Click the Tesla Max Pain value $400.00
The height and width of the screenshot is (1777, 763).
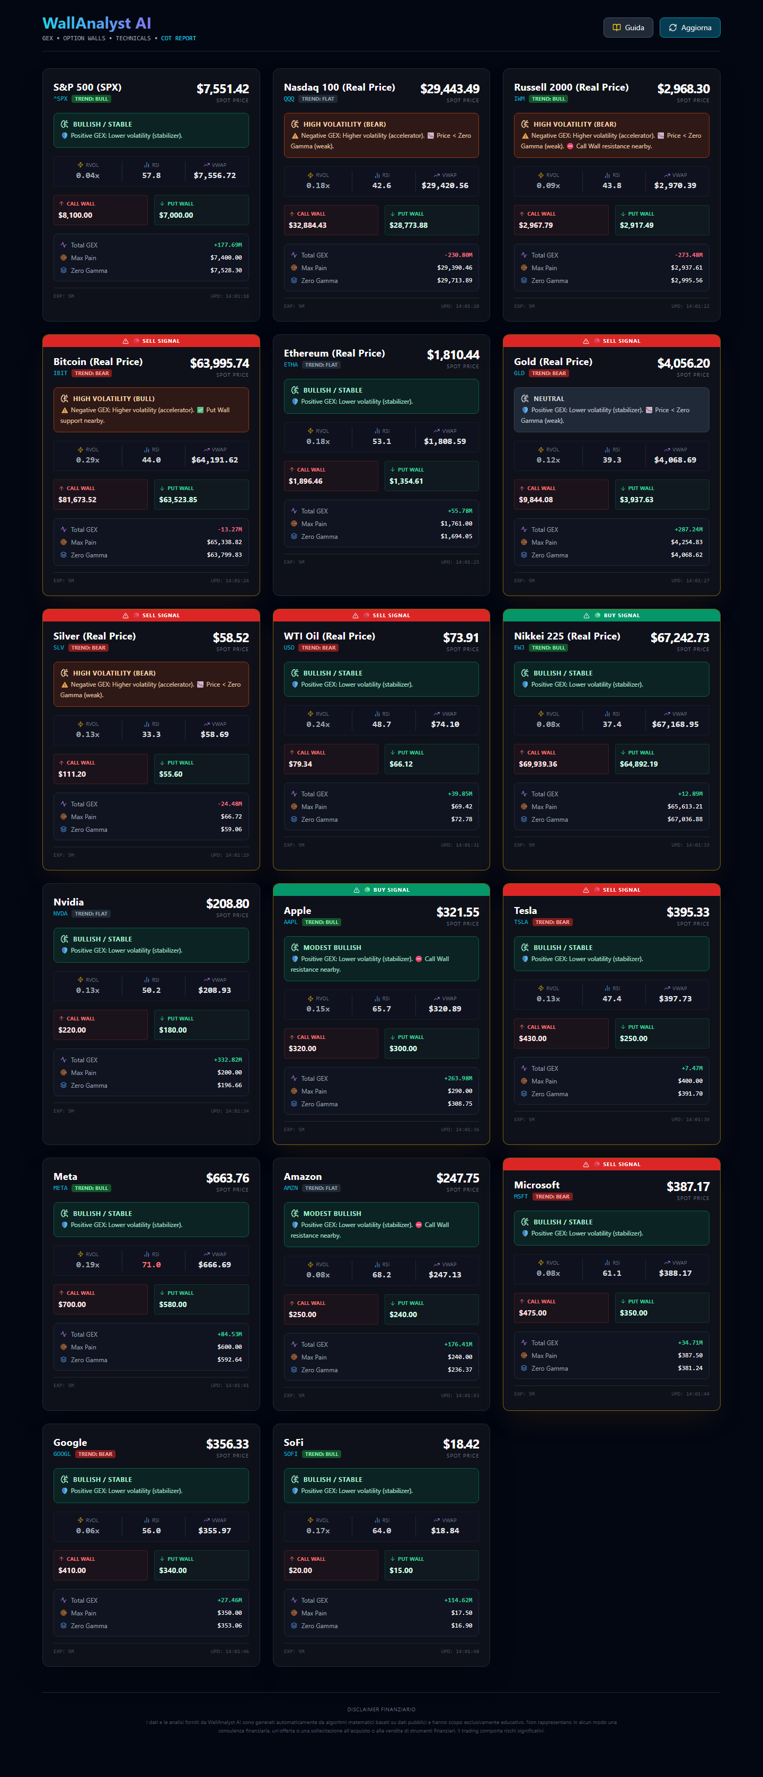pos(690,1081)
